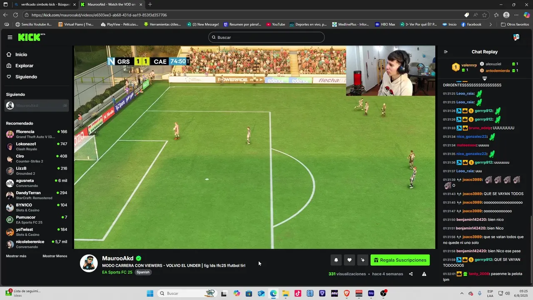Open Adobe Media Encoder from taskbar
Screen dimensions: 533x300
click(371, 293)
